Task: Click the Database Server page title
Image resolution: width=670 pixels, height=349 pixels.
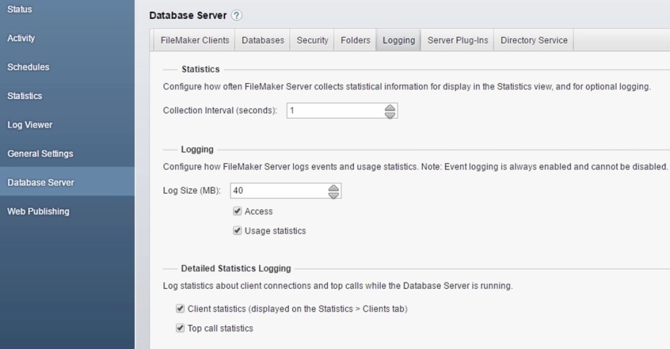Action: [188, 16]
